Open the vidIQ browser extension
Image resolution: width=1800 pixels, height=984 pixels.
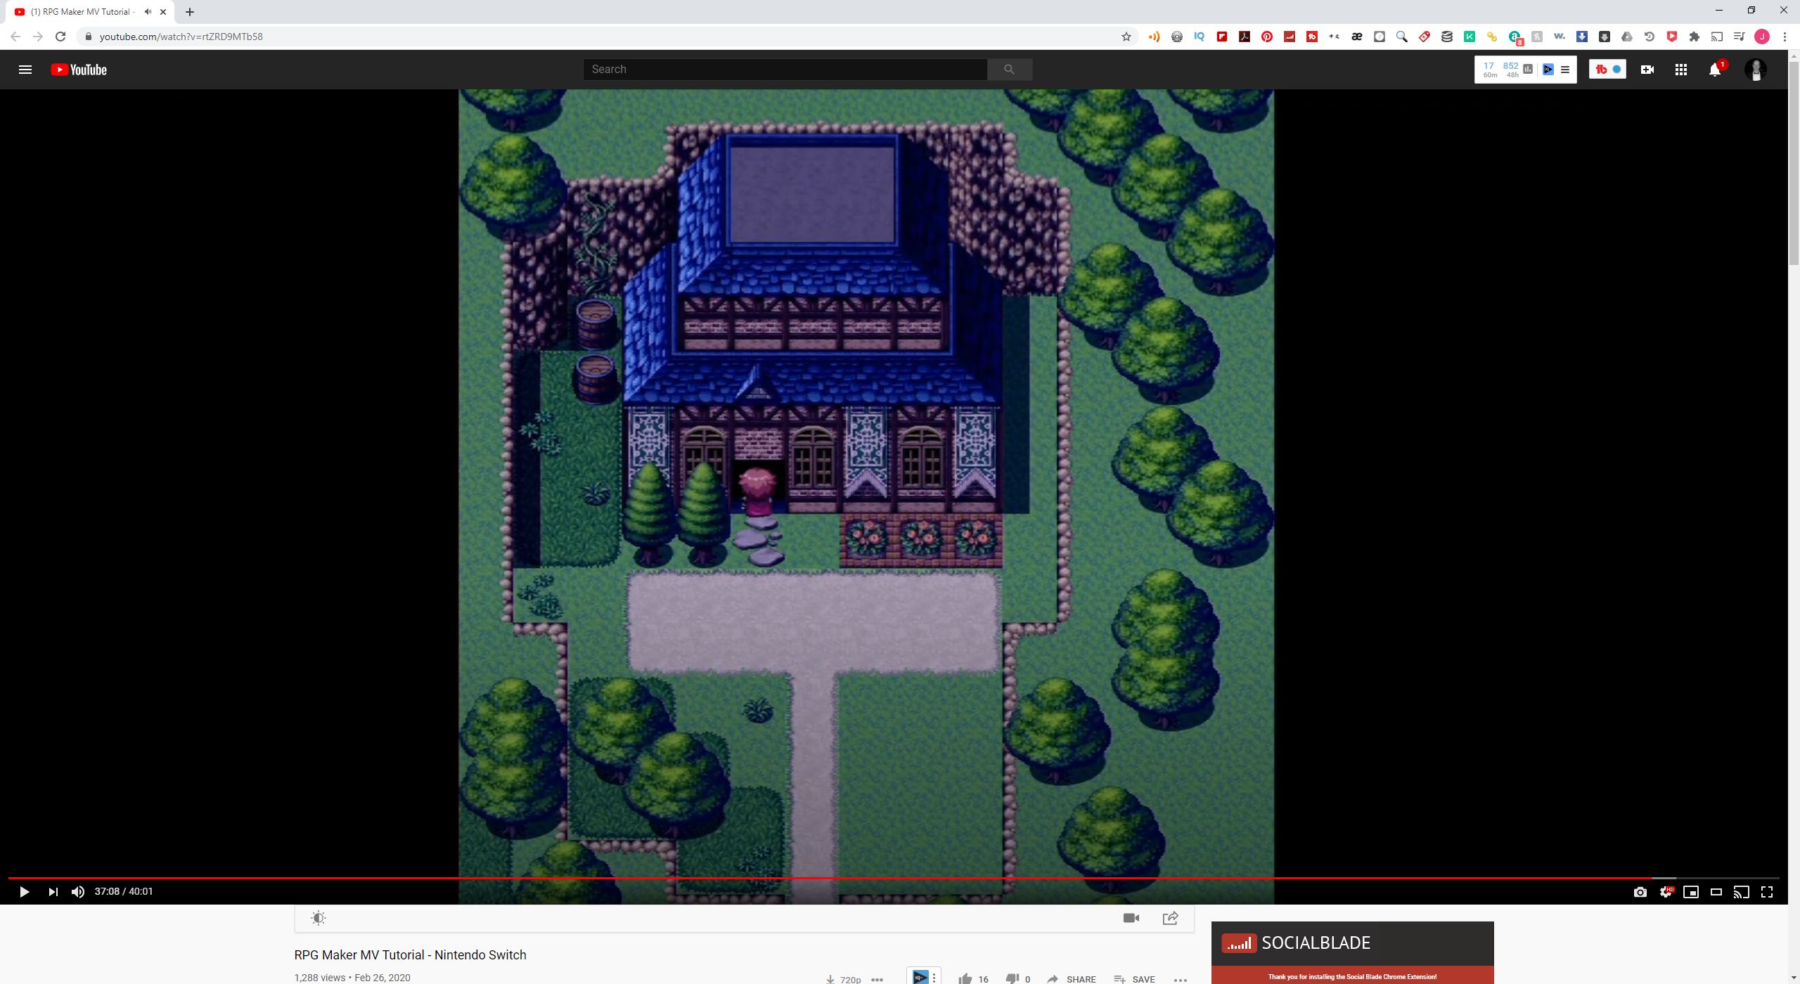pyautogui.click(x=1200, y=37)
